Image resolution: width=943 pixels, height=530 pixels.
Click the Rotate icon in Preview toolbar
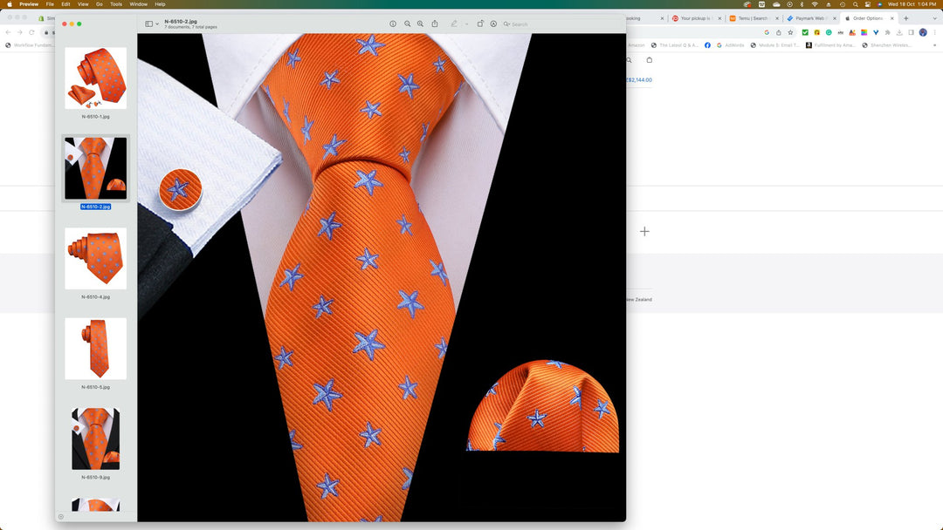pyautogui.click(x=480, y=24)
